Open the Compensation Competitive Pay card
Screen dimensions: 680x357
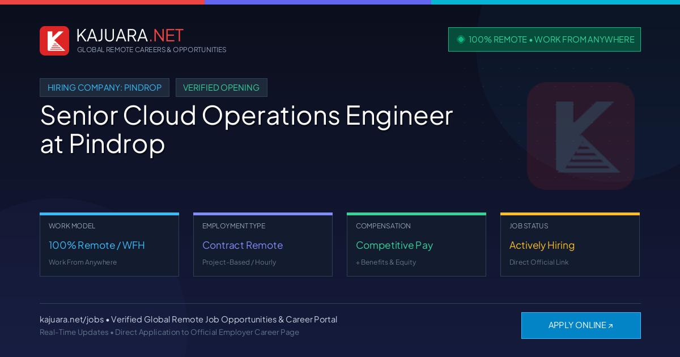416,245
